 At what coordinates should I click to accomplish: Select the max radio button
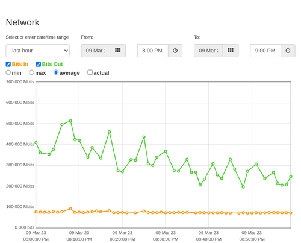31,72
